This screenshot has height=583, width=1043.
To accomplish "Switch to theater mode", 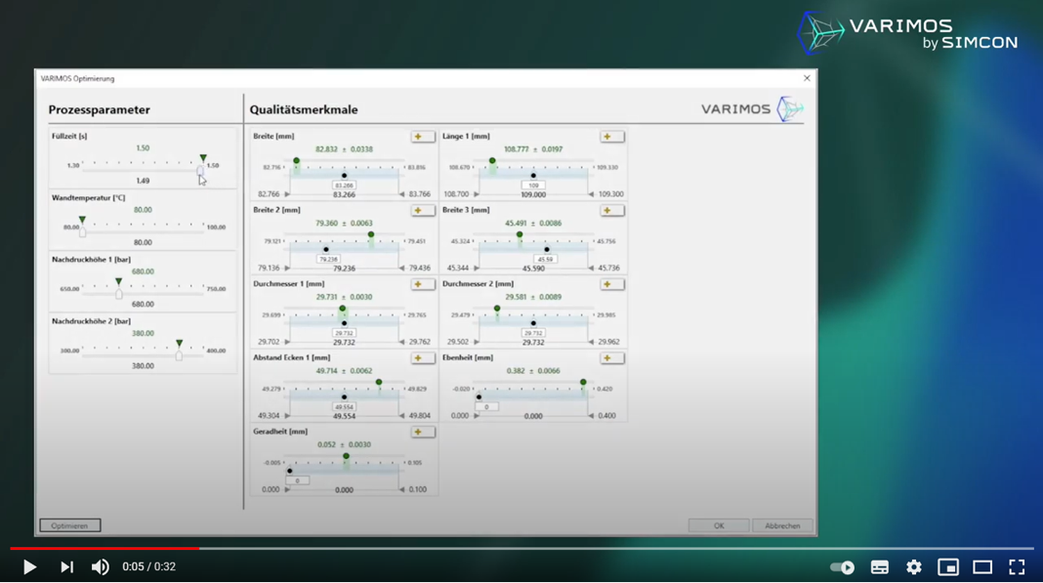I will [x=982, y=567].
